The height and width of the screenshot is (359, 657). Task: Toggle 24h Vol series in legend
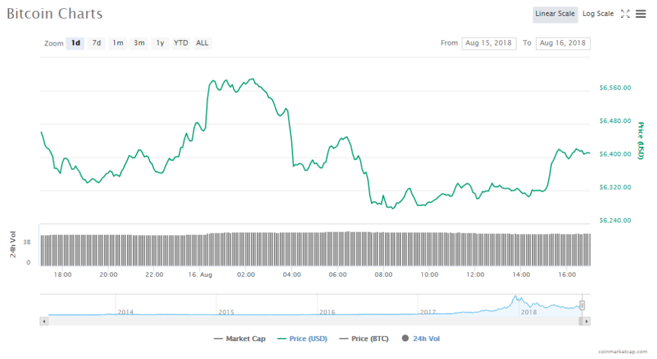point(422,338)
